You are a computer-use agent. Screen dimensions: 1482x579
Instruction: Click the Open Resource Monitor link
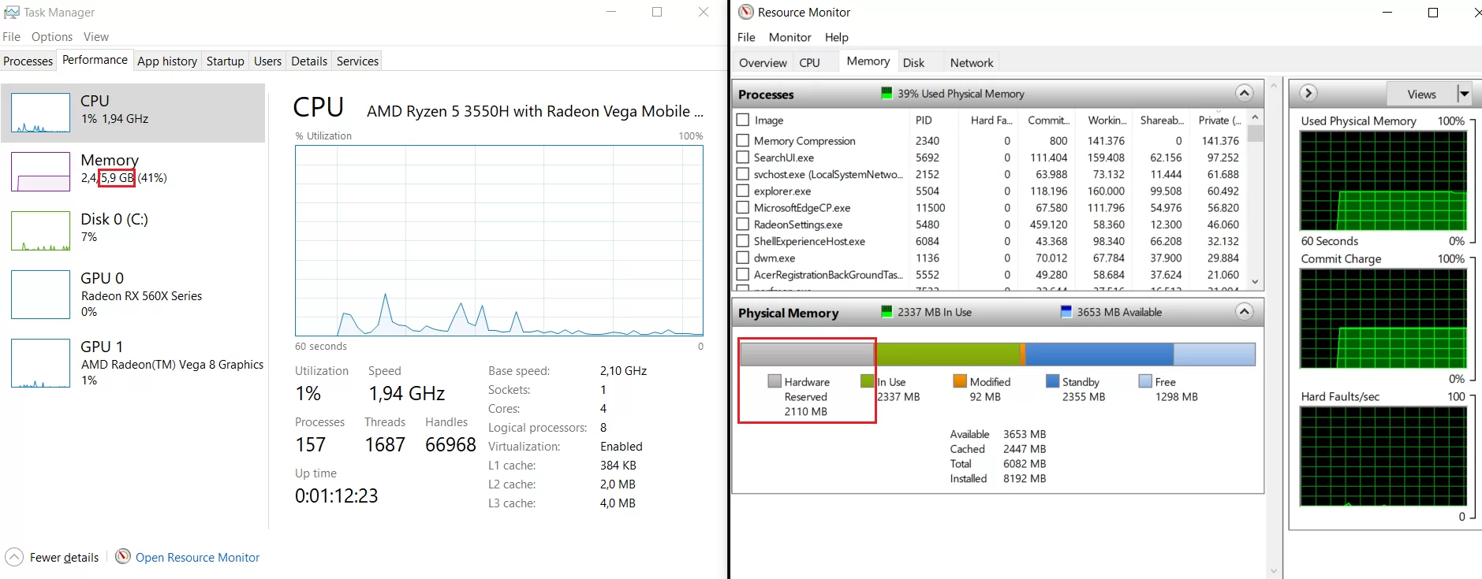[197, 558]
